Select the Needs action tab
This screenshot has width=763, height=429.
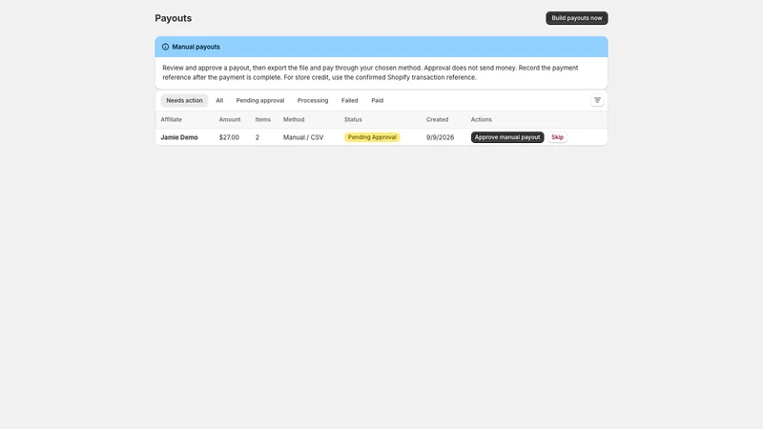point(184,100)
